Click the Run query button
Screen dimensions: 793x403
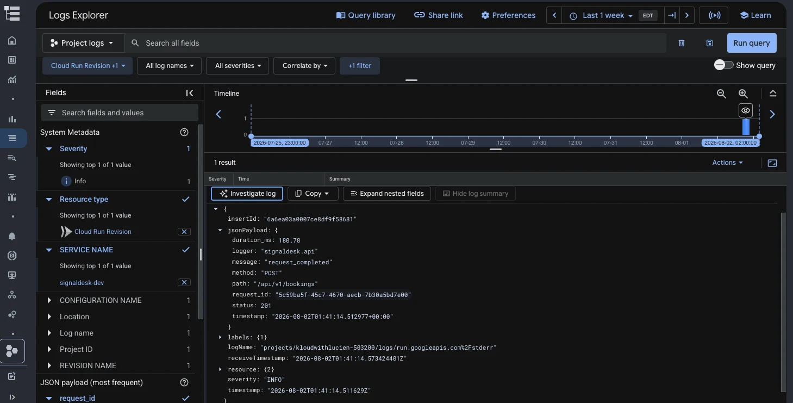click(x=752, y=43)
